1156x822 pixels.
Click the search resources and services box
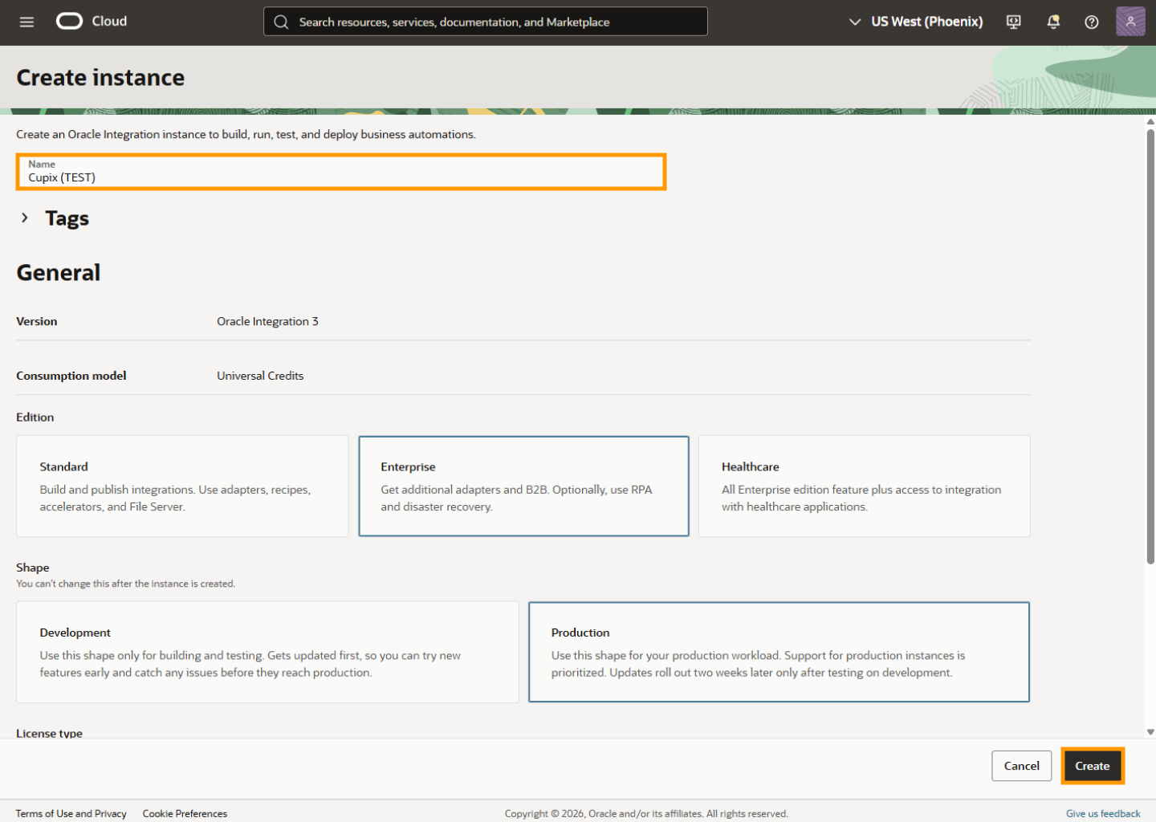click(x=485, y=22)
